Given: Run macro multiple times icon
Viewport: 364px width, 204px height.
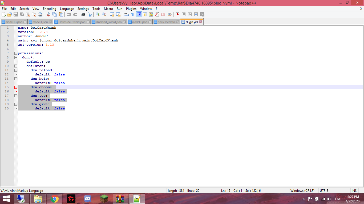Looking at the screenshot, I should (196, 14).
